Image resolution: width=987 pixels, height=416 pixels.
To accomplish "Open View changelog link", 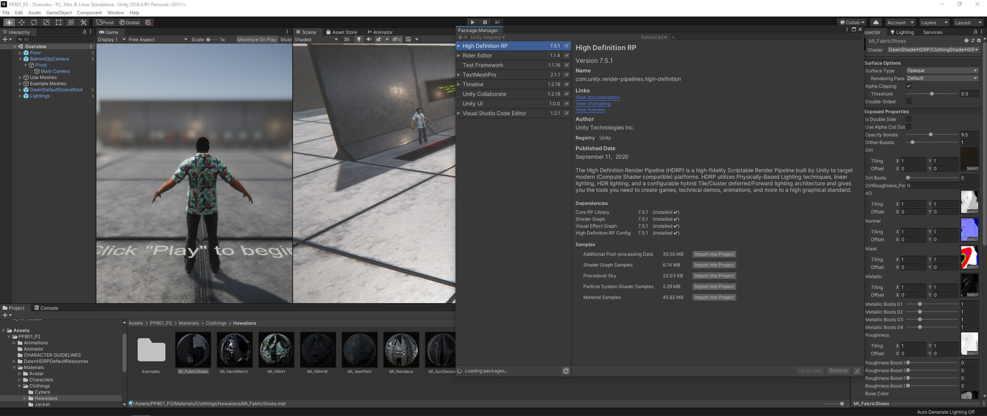I will pos(593,104).
